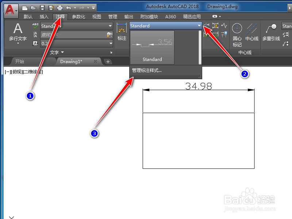This screenshot has height=219, width=292.
Task: Switch to the 开始 file tab
Action: point(20,62)
